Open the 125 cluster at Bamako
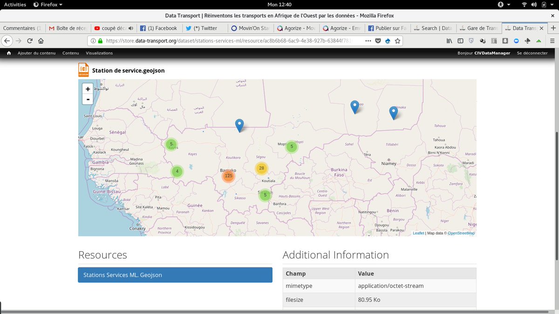Image resolution: width=559 pixels, height=314 pixels. 228,176
